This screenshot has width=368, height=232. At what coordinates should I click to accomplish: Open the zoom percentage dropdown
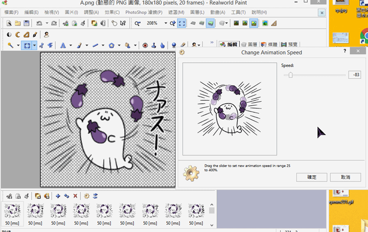click(x=166, y=23)
